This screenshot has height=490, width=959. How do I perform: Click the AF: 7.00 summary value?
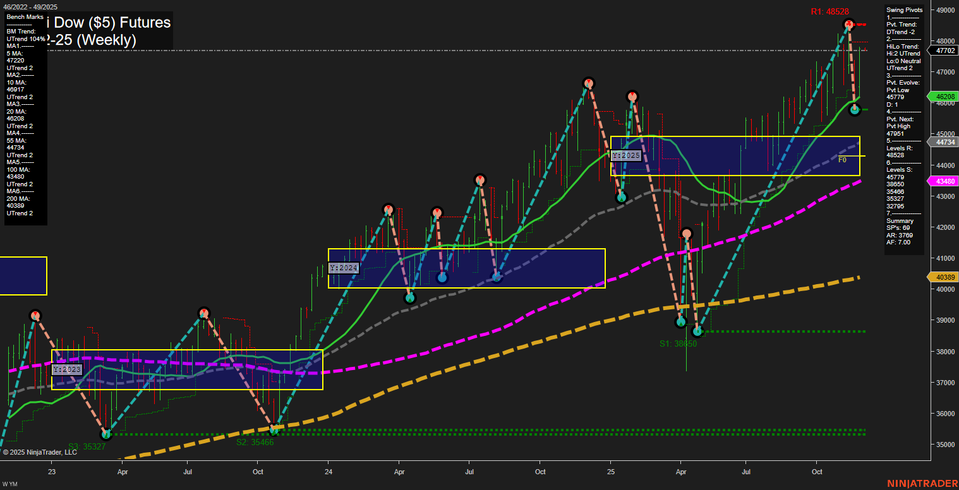(898, 242)
